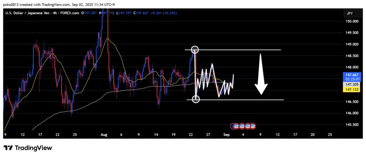Select the upper circle marker at swing high
Screen dimensions: 366x157
pyautogui.click(x=195, y=49)
